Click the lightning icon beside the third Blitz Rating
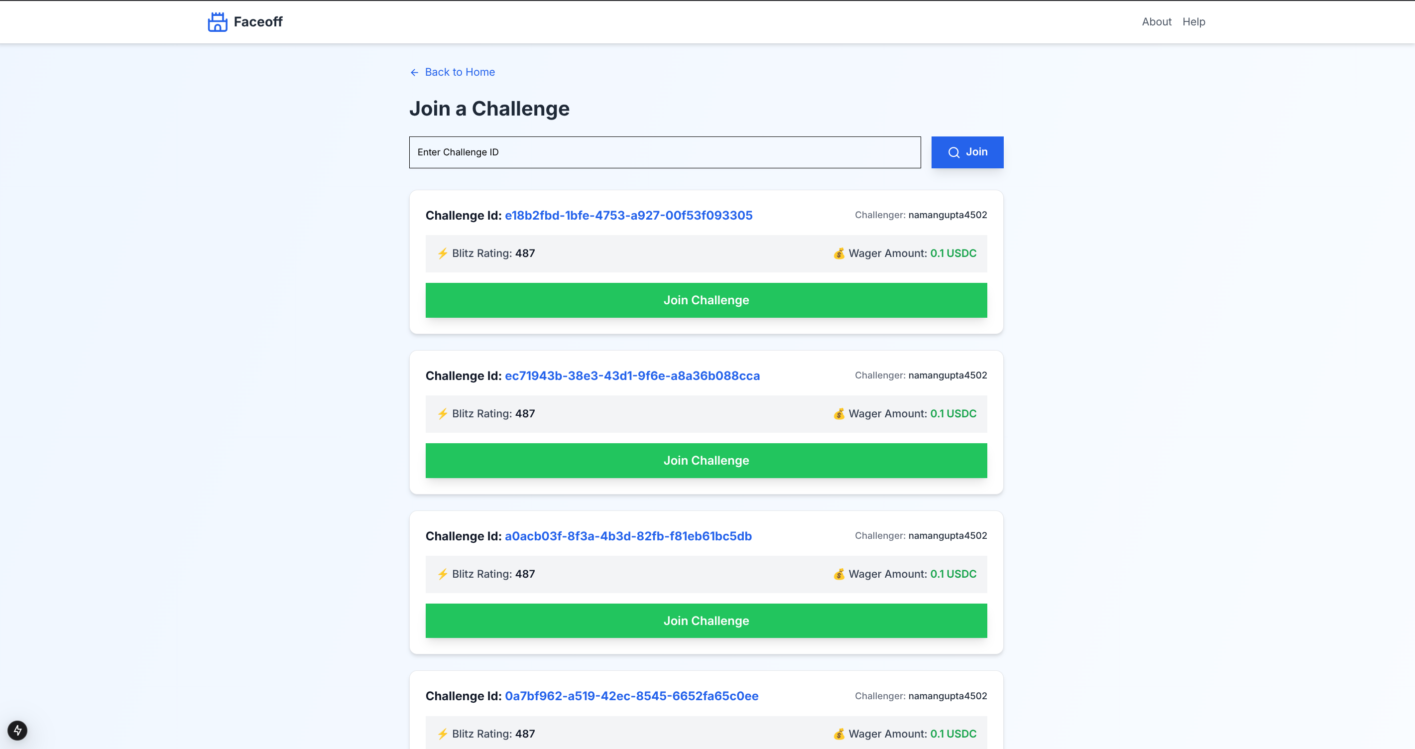The width and height of the screenshot is (1415, 749). click(443, 574)
